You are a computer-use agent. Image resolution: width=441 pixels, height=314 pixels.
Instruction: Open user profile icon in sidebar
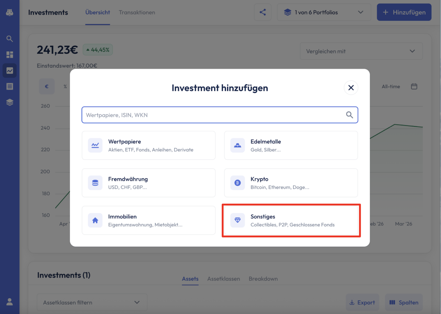[x=10, y=302]
